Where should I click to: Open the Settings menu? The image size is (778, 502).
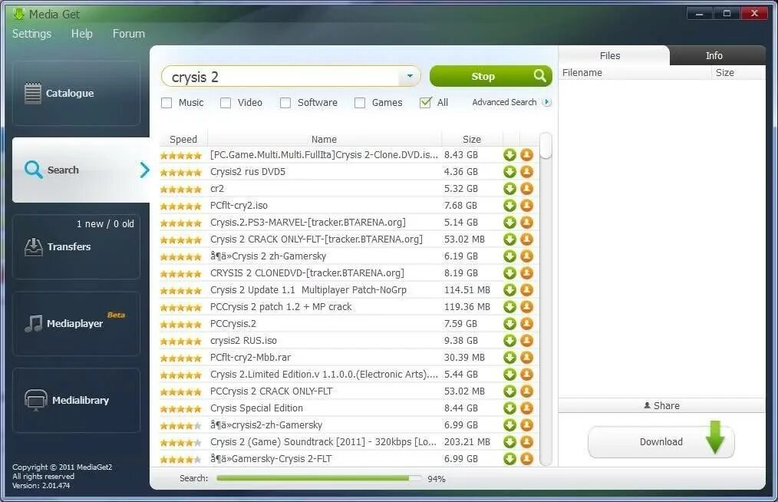coord(31,34)
